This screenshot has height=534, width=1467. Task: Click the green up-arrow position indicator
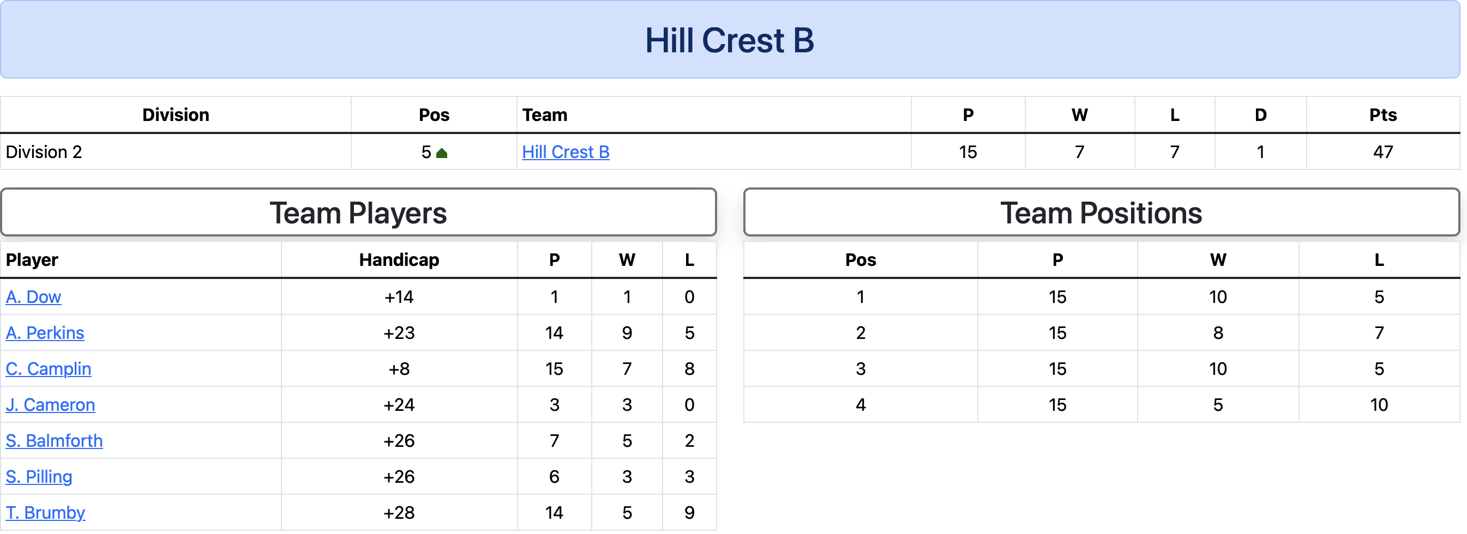[441, 153]
